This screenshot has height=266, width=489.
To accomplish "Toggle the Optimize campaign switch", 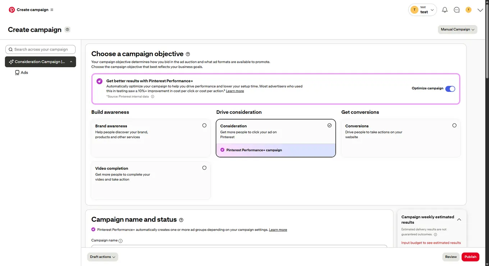I will click(x=450, y=88).
